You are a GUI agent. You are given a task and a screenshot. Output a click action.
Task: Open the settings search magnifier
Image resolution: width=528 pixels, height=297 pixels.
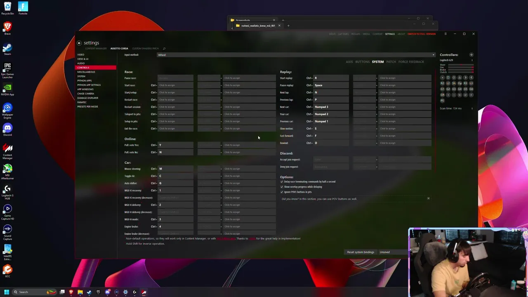[x=164, y=49]
